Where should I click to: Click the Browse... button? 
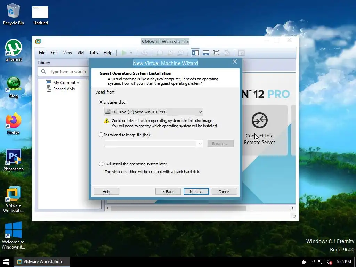point(220,144)
